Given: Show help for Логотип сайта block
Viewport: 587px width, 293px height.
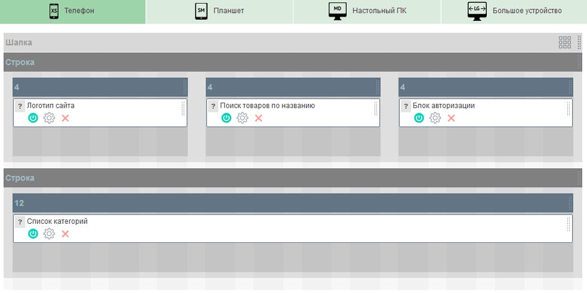Looking at the screenshot, I should pyautogui.click(x=20, y=106).
